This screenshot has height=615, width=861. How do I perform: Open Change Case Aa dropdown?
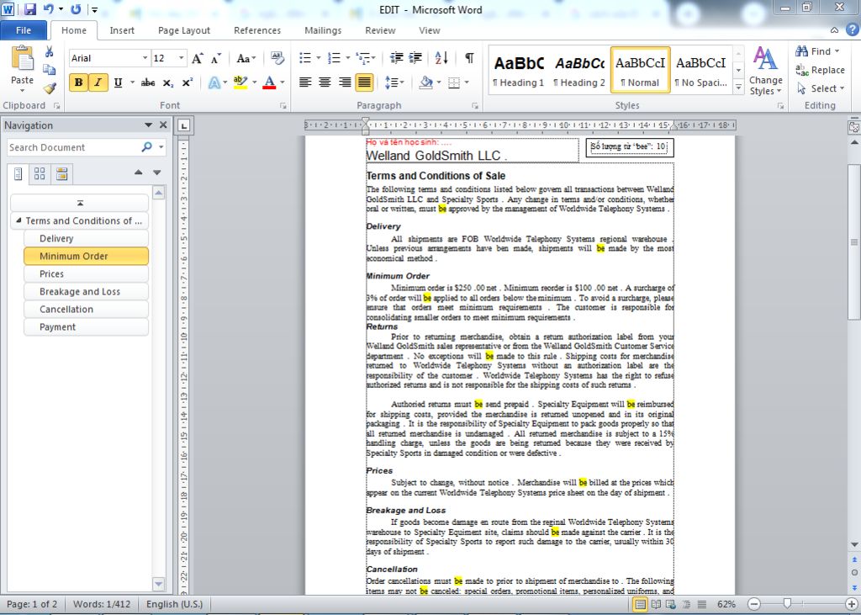[x=246, y=58]
